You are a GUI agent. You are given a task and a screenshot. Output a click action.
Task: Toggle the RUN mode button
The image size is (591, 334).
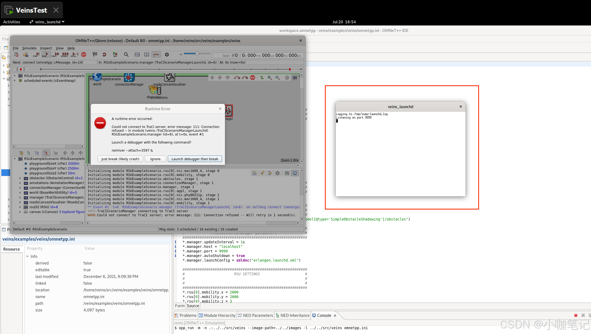tap(46, 54)
